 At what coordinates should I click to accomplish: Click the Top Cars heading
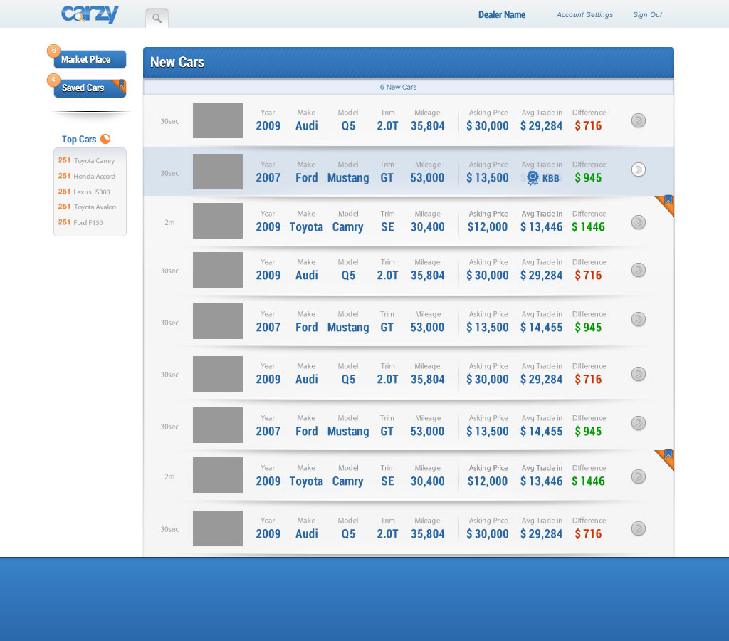pos(79,139)
